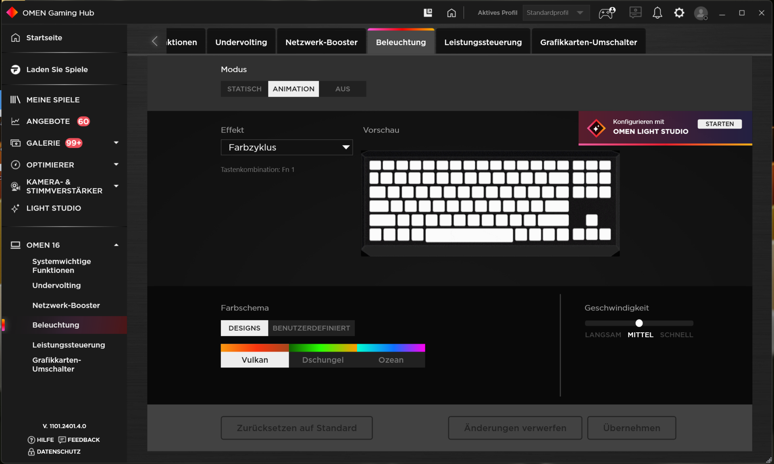Open the notifications bell

(x=657, y=13)
